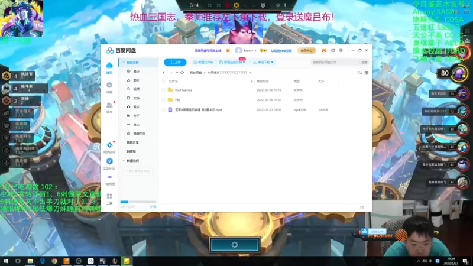The image size is (473, 266).
Task: Refresh the current folder listing
Action: 182,73
